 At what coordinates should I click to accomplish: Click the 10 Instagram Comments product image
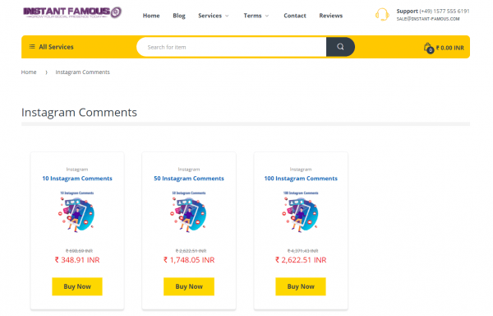click(x=77, y=211)
